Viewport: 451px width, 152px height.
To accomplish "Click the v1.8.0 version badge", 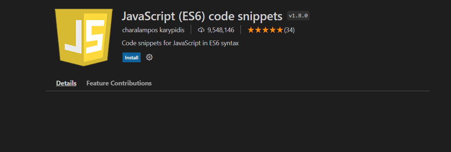I will pyautogui.click(x=298, y=16).
